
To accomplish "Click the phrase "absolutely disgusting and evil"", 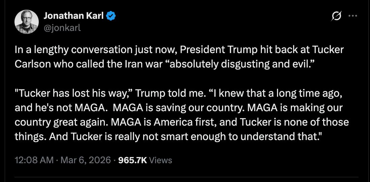I will click(227, 64).
